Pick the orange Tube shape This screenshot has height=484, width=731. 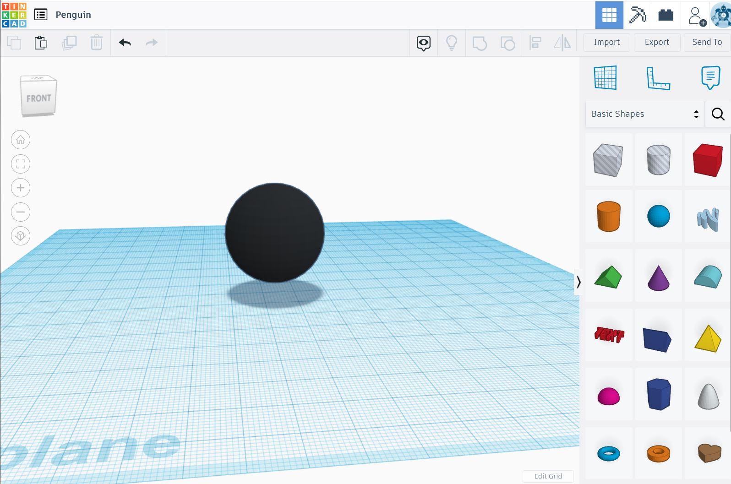coord(659,453)
